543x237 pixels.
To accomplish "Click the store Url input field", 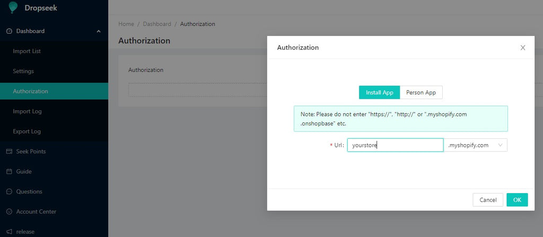I will 395,145.
